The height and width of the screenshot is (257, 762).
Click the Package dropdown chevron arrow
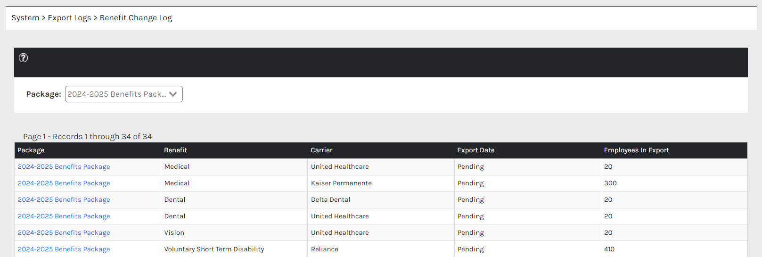pos(173,94)
